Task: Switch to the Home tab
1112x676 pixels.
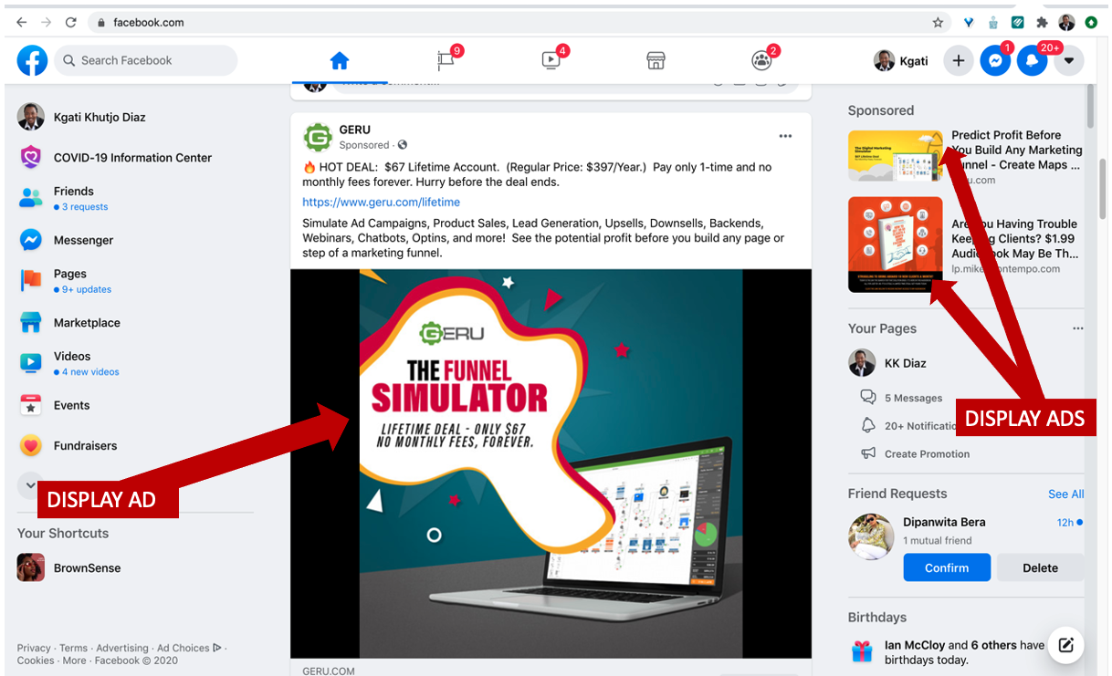Action: 339,60
